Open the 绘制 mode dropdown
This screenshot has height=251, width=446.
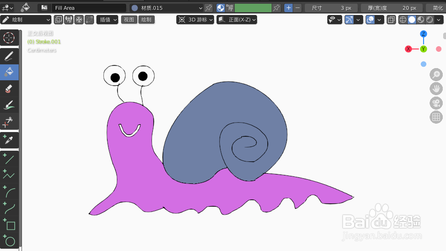[26, 20]
